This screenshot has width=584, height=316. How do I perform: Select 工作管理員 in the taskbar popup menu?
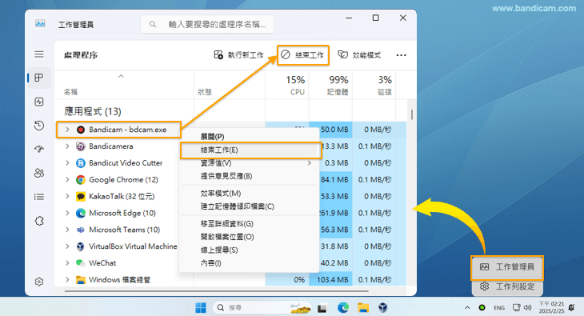507,267
